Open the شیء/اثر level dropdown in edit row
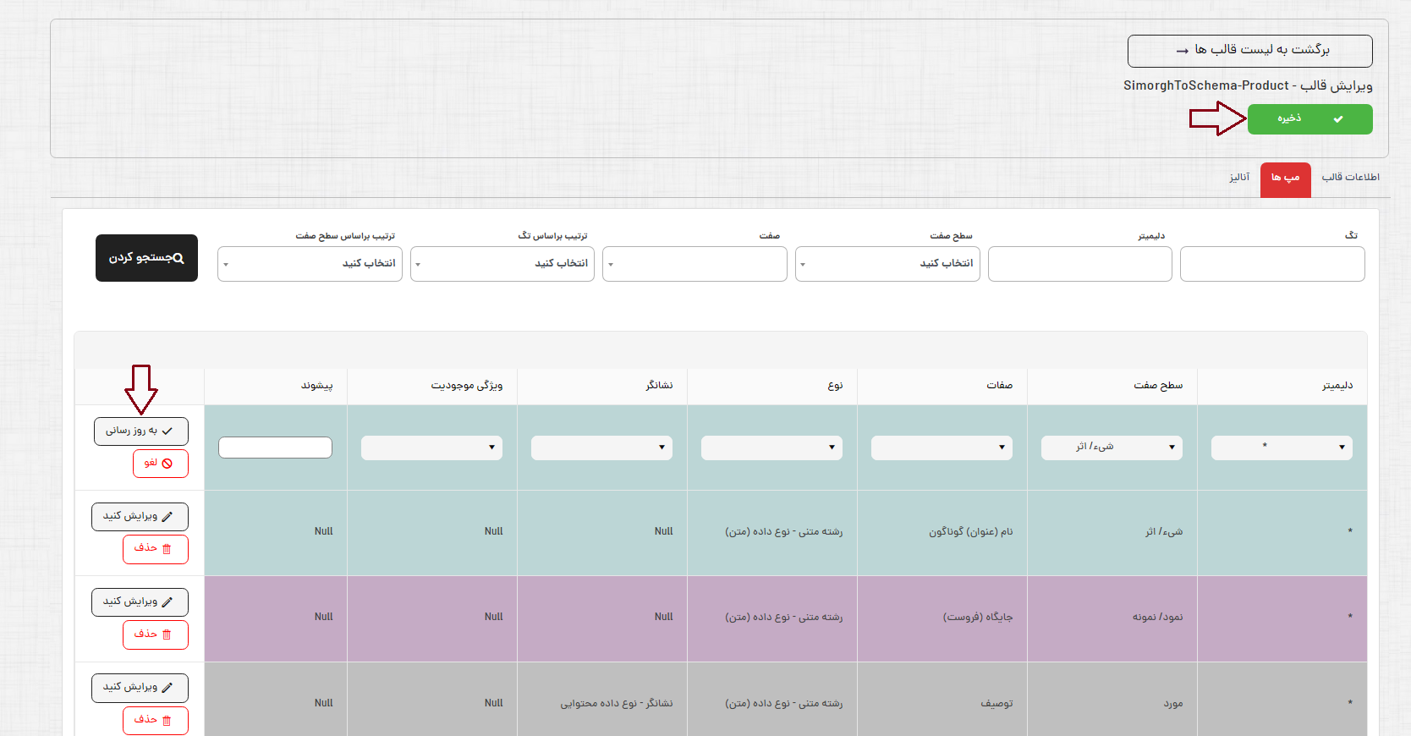 pos(1111,448)
